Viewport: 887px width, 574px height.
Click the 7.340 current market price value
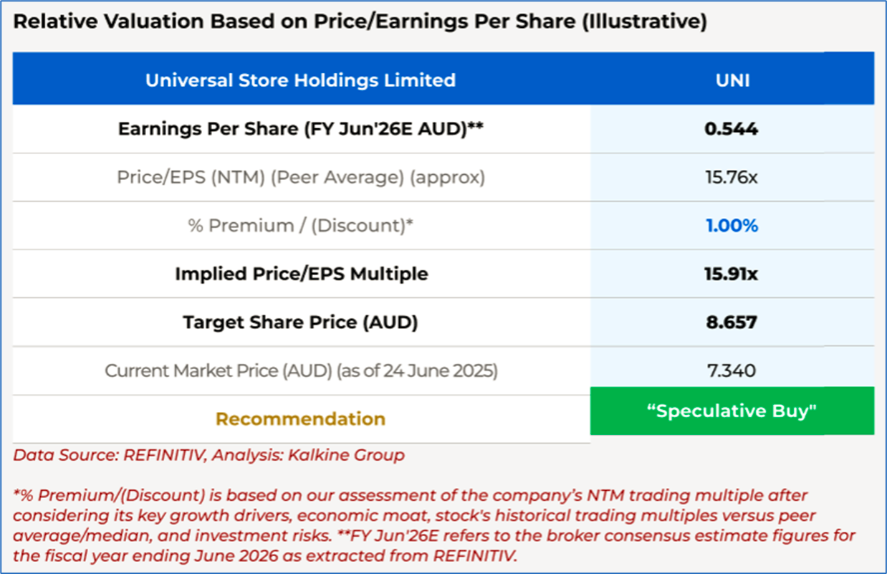coord(732,371)
